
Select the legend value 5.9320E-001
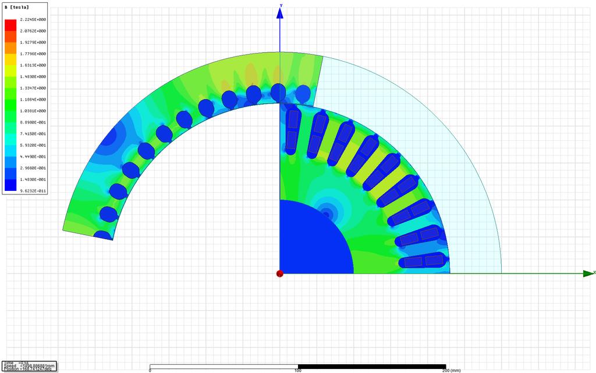(x=33, y=145)
